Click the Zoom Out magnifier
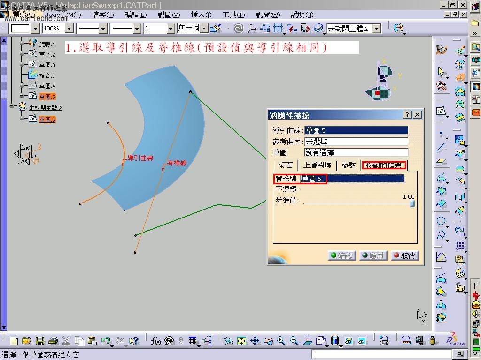The width and height of the screenshot is (481, 360). point(294,341)
